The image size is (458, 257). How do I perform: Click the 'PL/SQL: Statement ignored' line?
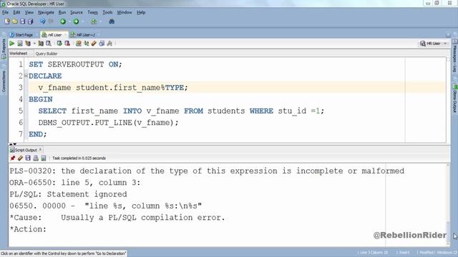(x=68, y=194)
